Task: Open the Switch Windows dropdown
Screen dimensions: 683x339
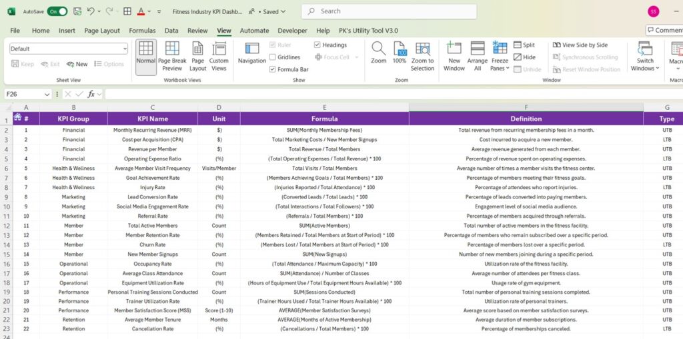Action: click(x=645, y=57)
